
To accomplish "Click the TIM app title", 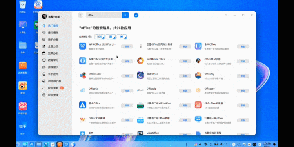I will (91, 133).
